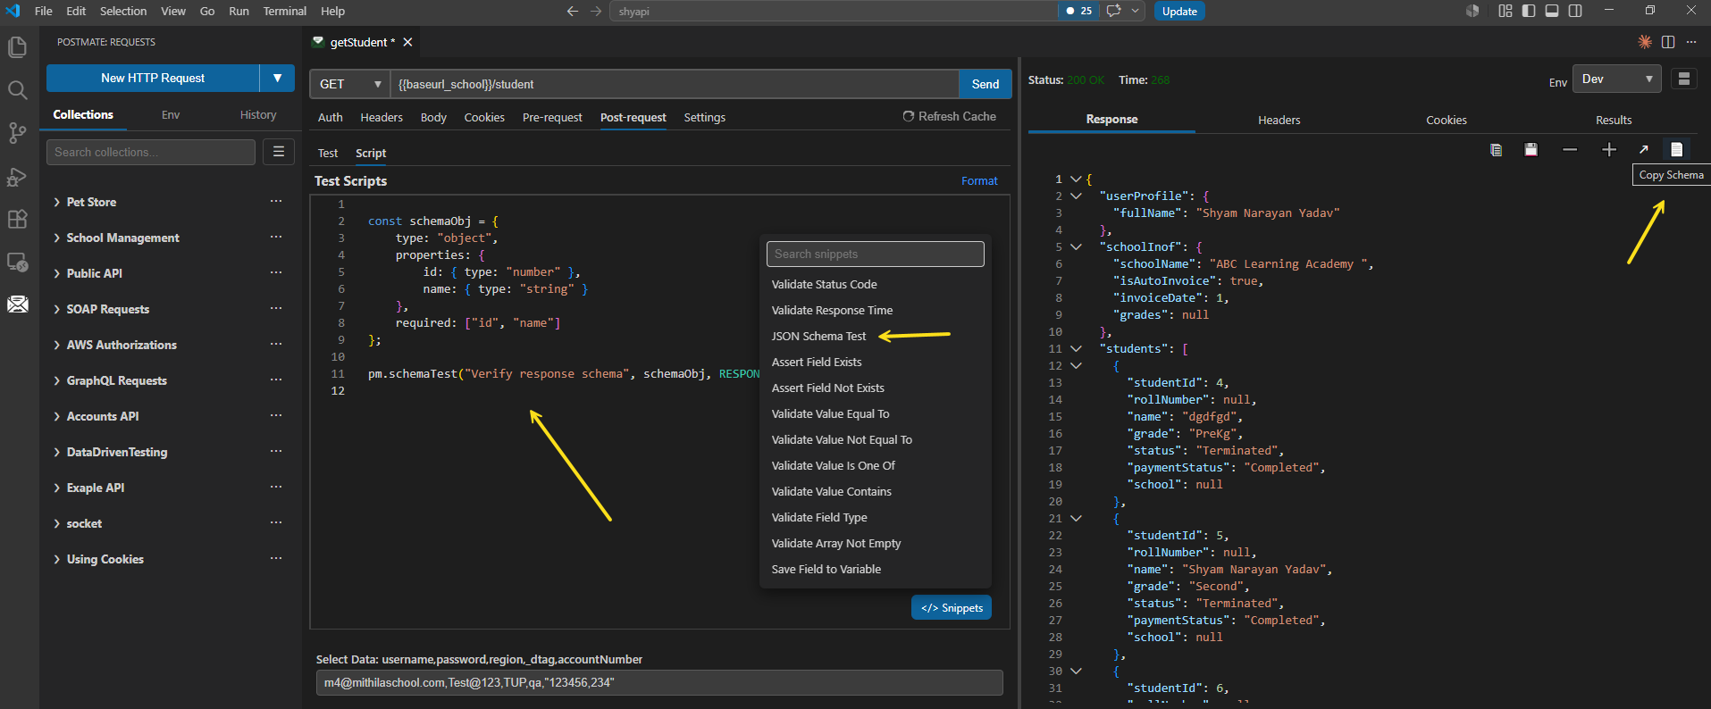Select the Validate Status Code snippet
1711x709 pixels.
pos(824,284)
